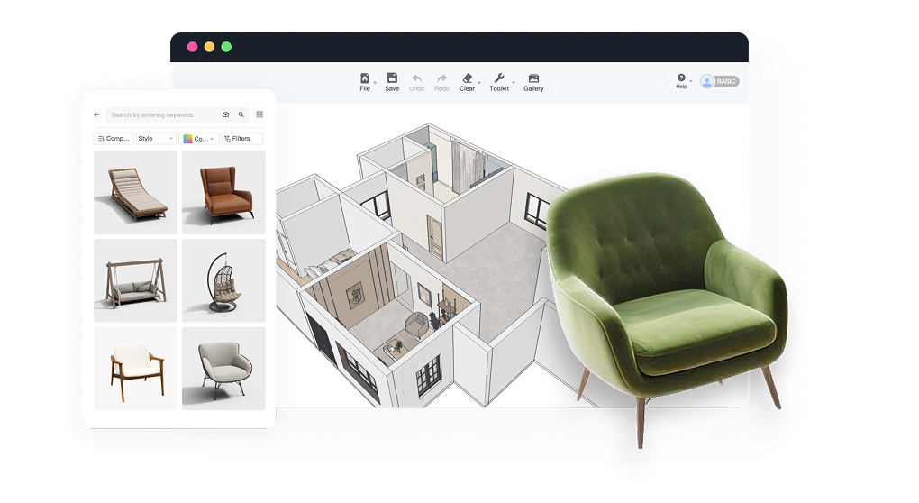The height and width of the screenshot is (503, 919).
Task: Select the hanging egg chair thumbnail
Action: click(223, 280)
